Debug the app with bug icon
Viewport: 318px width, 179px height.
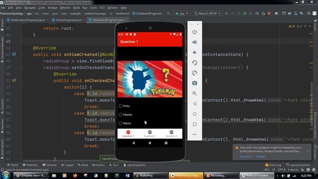click(x=245, y=13)
